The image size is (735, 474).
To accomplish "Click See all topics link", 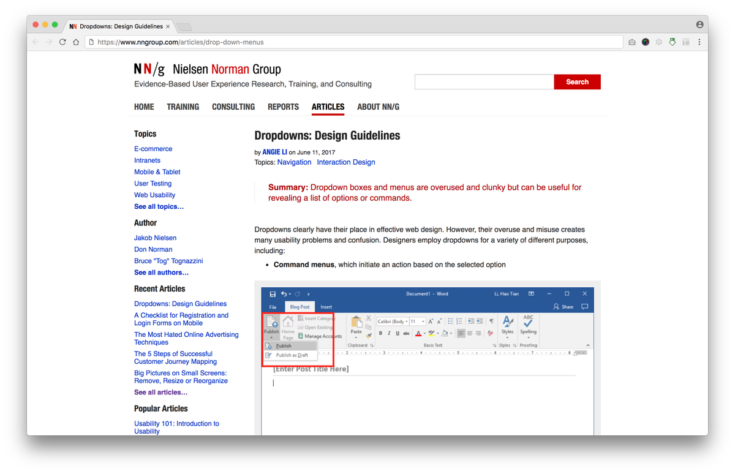I will pyautogui.click(x=159, y=207).
